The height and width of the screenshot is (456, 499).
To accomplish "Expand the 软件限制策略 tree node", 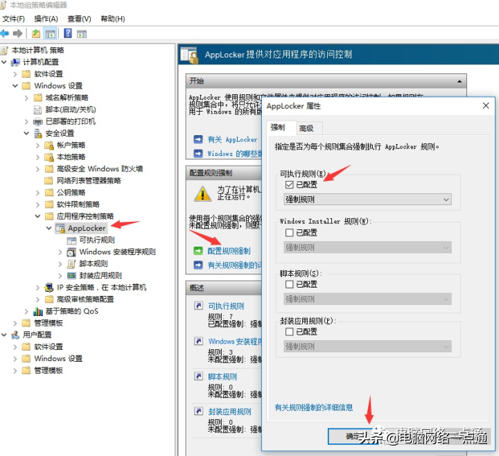I will tap(37, 204).
